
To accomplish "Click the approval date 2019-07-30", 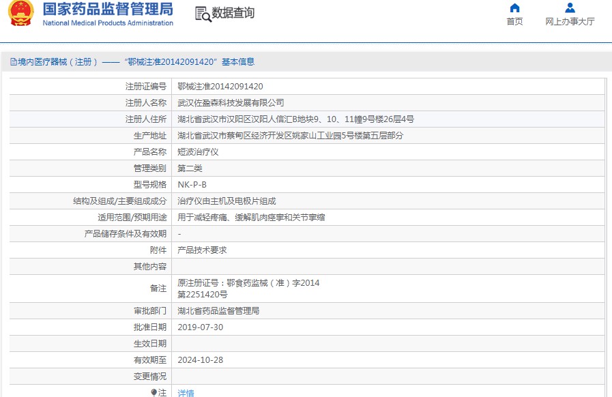I will point(200,327).
